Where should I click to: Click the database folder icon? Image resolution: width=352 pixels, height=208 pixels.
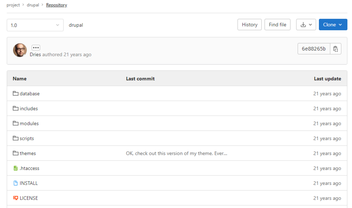tap(15, 94)
